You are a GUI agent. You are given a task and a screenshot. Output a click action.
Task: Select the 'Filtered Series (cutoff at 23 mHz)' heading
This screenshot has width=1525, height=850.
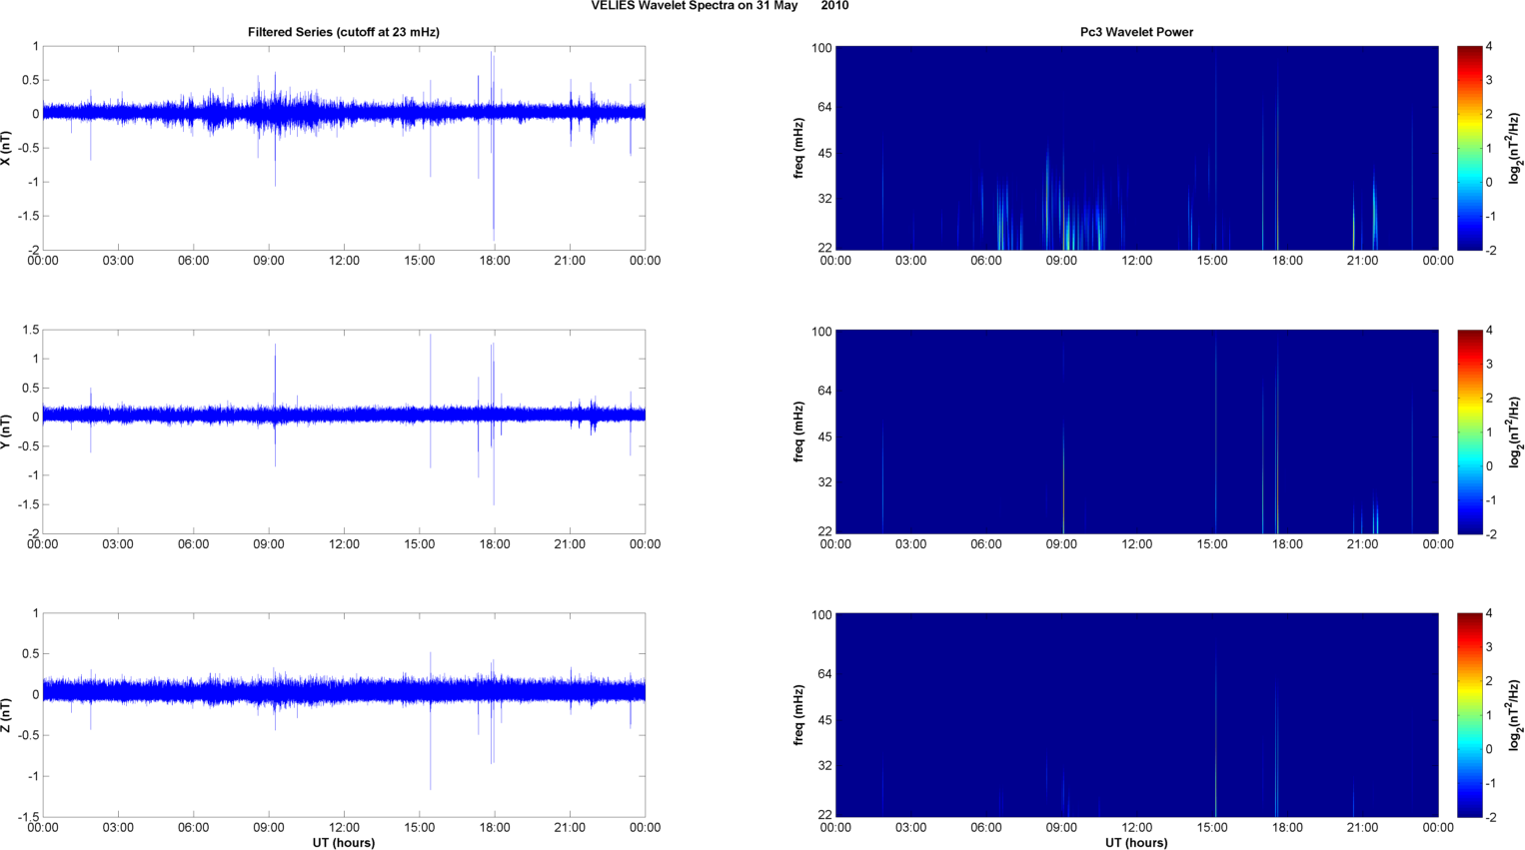(x=344, y=32)
